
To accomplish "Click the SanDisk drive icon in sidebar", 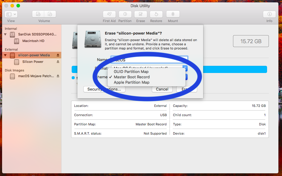I will pyautogui.click(x=13, y=35).
